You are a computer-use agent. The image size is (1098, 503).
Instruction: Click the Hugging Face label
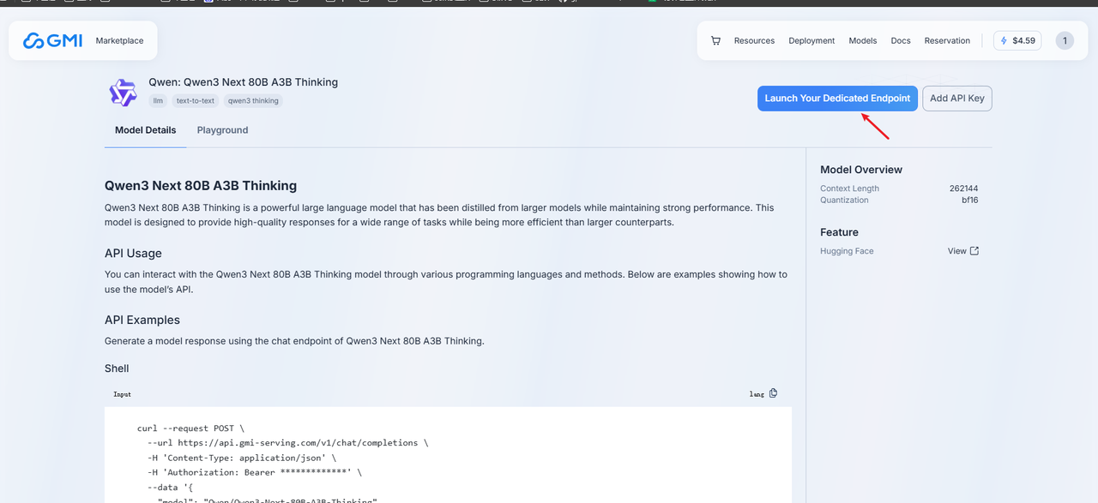(847, 251)
